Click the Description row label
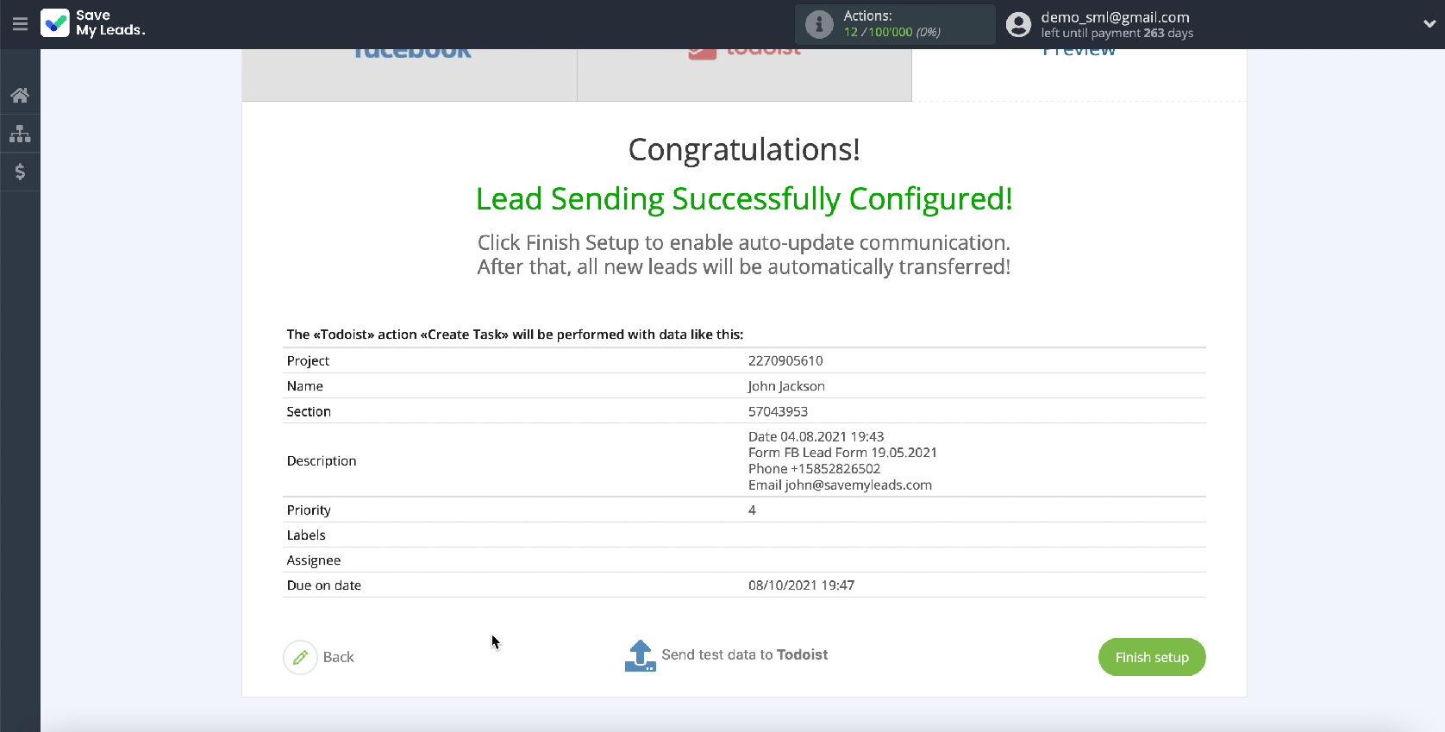Viewport: 1445px width, 732px height. tap(322, 460)
